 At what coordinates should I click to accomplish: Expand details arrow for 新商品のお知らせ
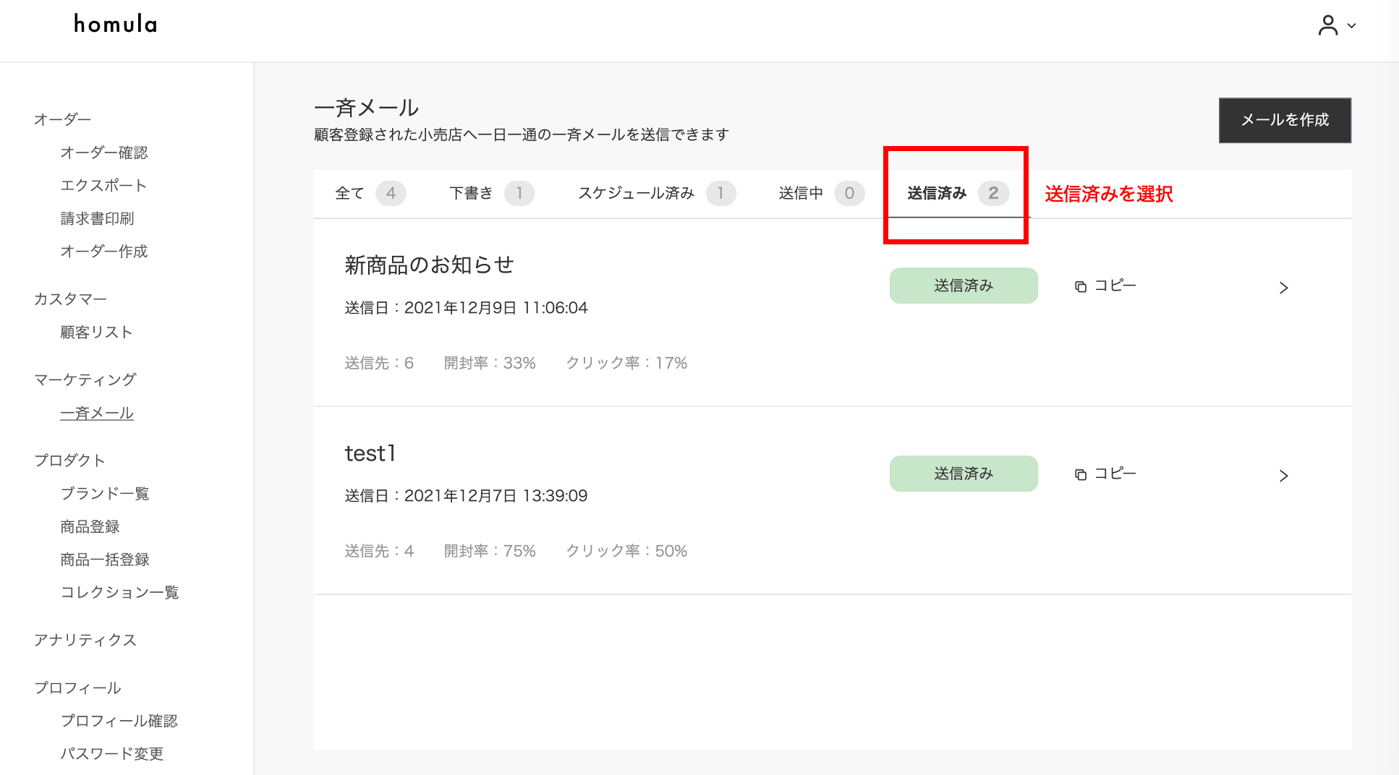(x=1283, y=288)
